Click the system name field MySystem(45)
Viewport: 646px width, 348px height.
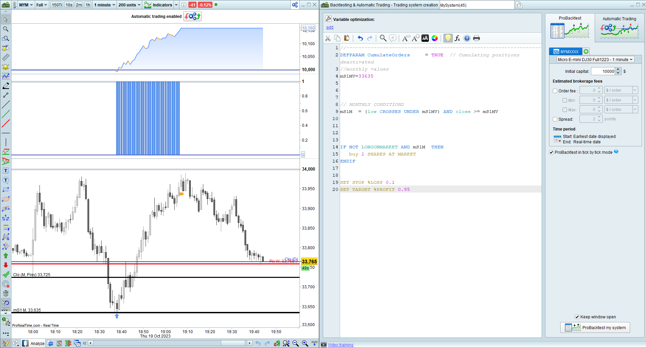pos(476,5)
